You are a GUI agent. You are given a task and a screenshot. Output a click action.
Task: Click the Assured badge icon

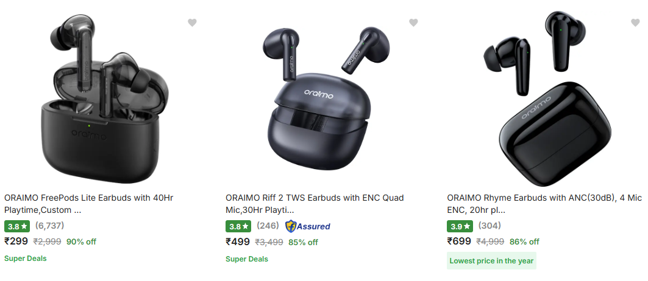pyautogui.click(x=308, y=226)
